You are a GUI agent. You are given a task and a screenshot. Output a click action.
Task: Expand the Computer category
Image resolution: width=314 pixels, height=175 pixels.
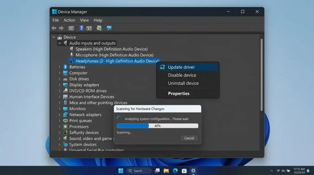(59, 73)
